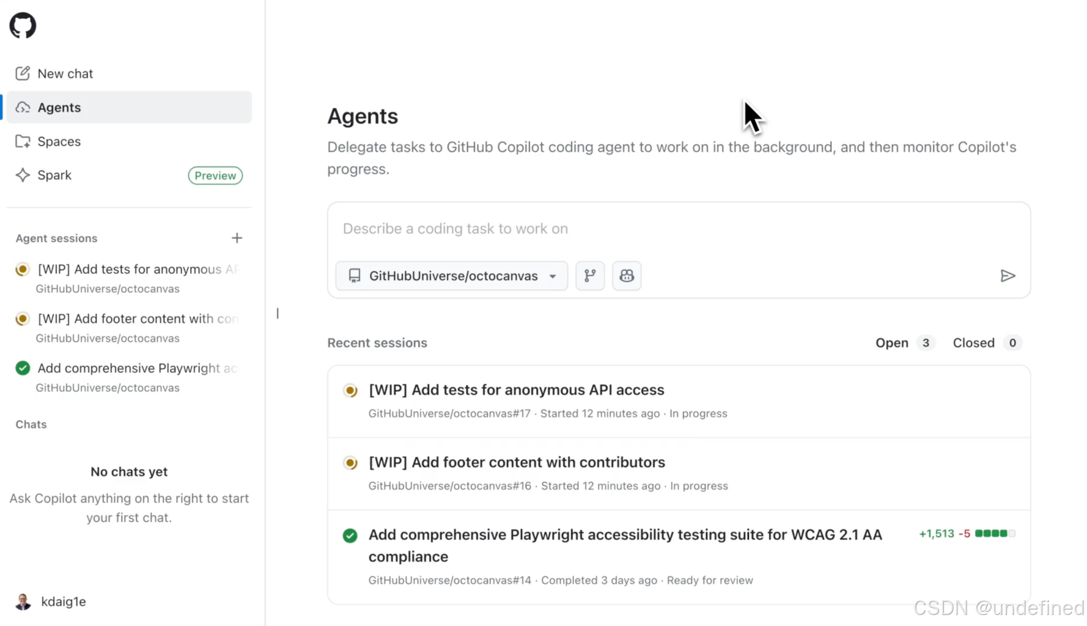Click the No chats yet text
Screen dimensions: 1087x626
point(129,472)
